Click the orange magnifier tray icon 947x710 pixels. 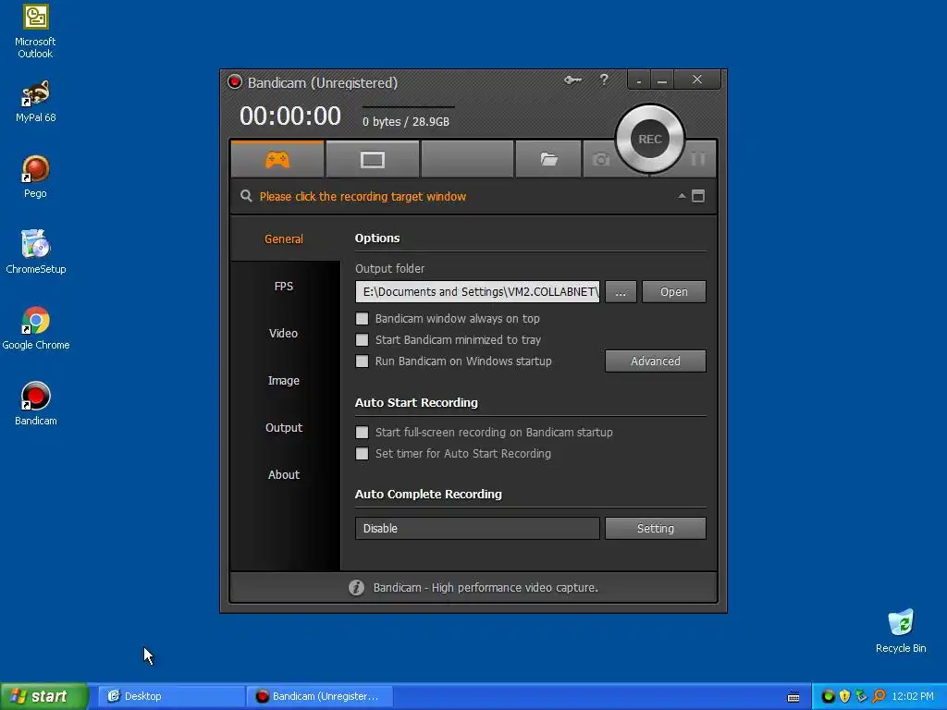[879, 696]
